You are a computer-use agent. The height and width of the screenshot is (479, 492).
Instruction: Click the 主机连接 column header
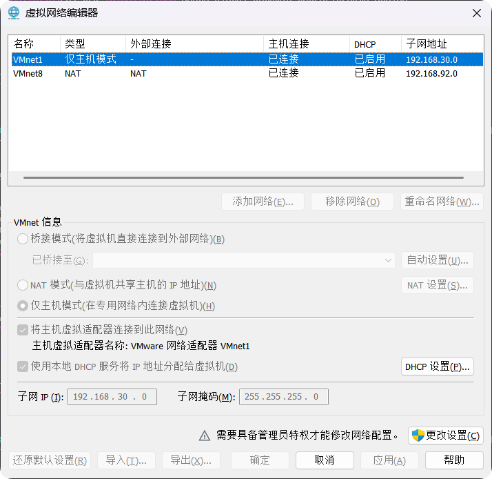307,43
